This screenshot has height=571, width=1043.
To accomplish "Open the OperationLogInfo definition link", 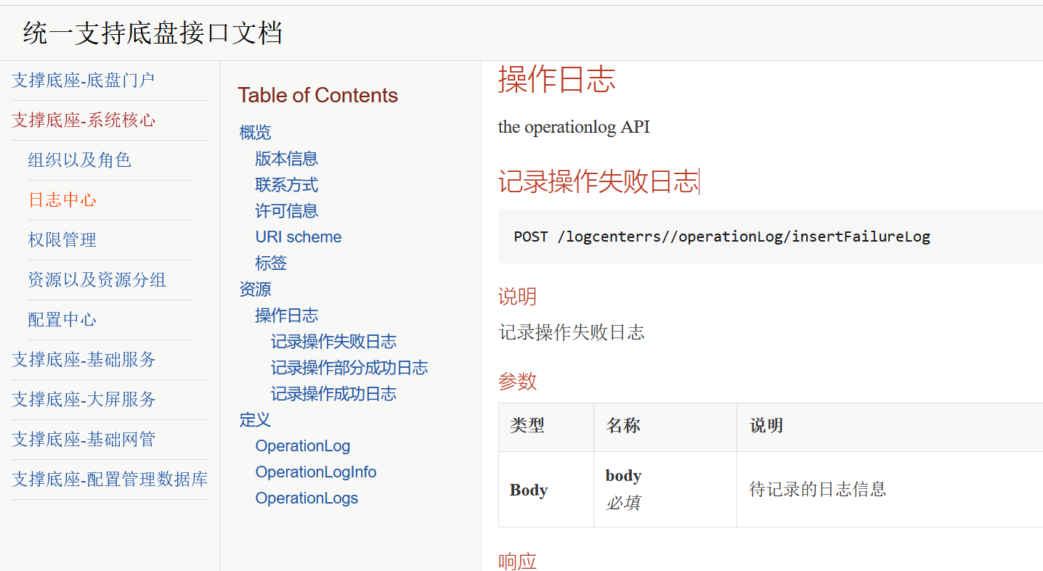I will pos(315,472).
